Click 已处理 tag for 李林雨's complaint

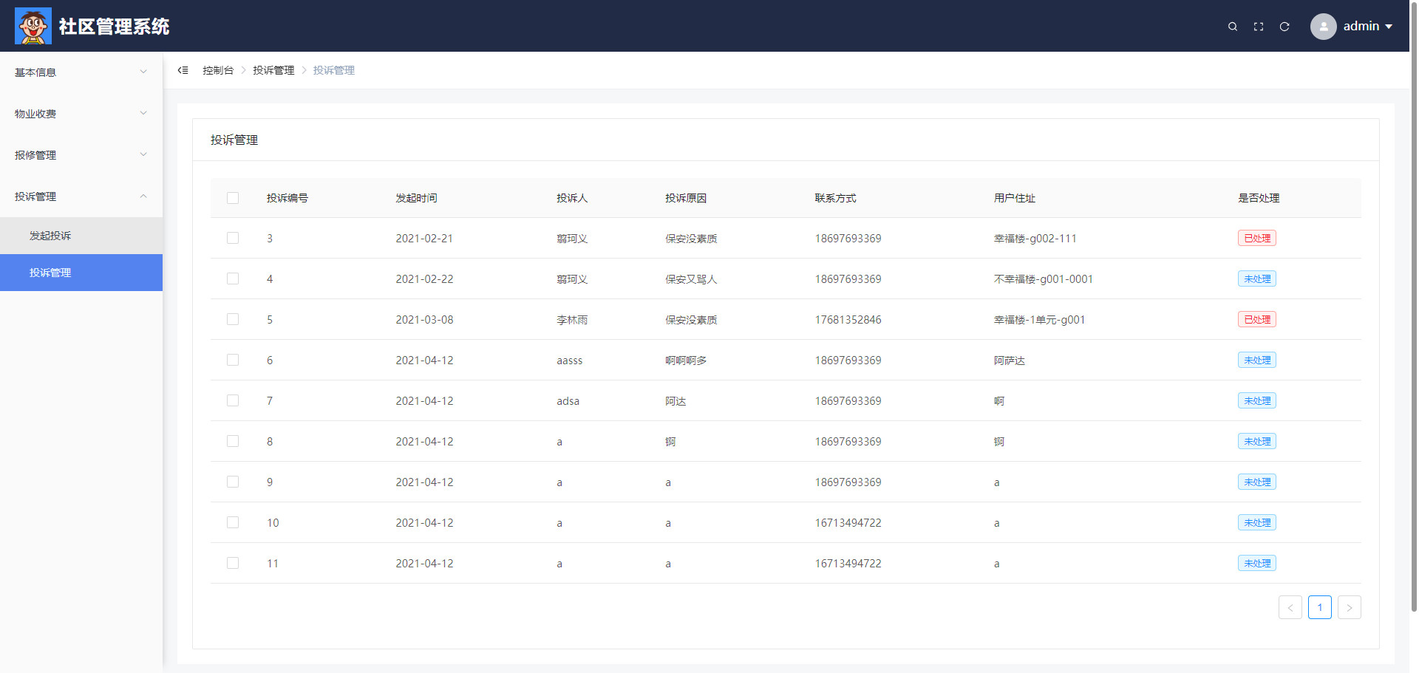point(1257,319)
